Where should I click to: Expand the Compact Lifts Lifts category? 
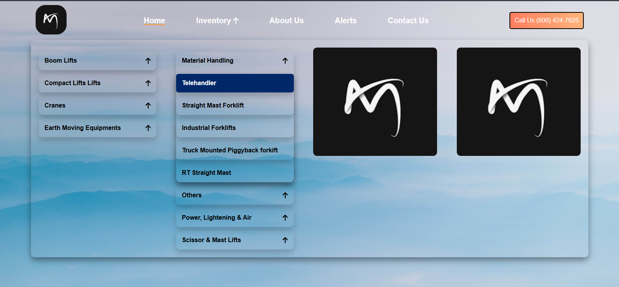coord(98,83)
